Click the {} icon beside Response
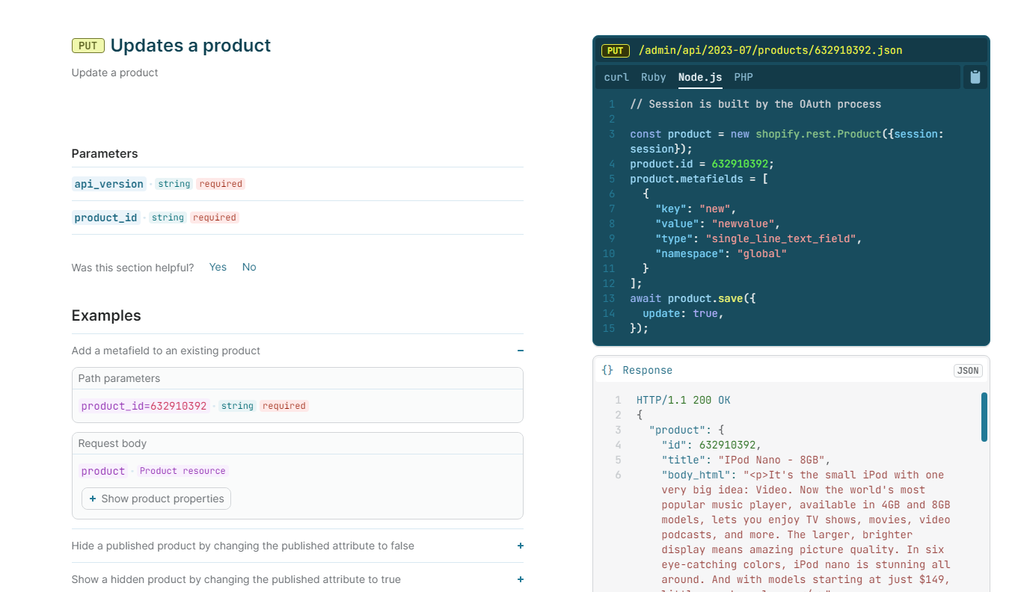This screenshot has height=592, width=1024. 607,369
